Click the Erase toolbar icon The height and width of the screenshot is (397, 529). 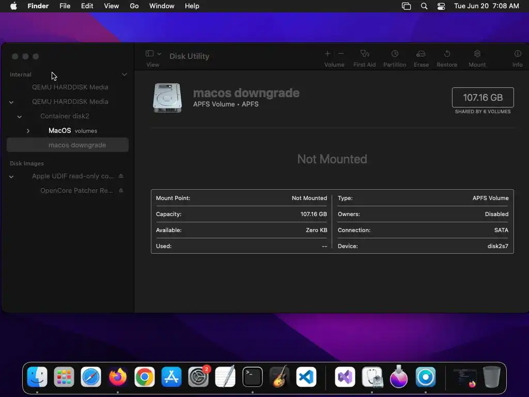(421, 54)
